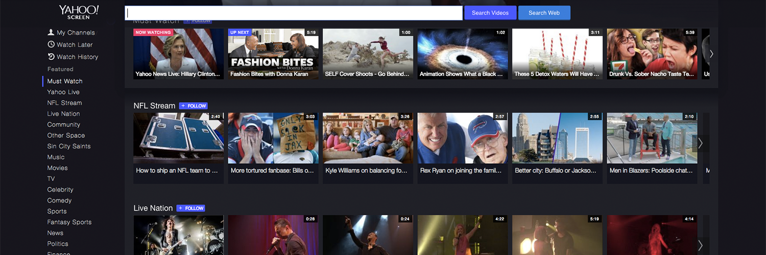Play Live Nation video lasting 0:24
The image size is (766, 255).
pyautogui.click(x=368, y=235)
